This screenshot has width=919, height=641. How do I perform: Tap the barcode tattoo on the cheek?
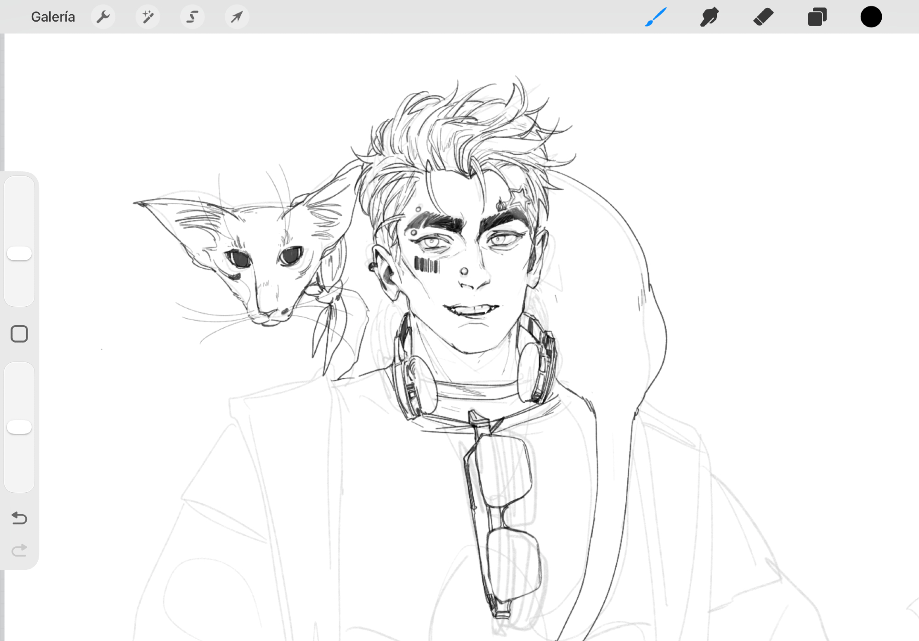click(x=426, y=265)
